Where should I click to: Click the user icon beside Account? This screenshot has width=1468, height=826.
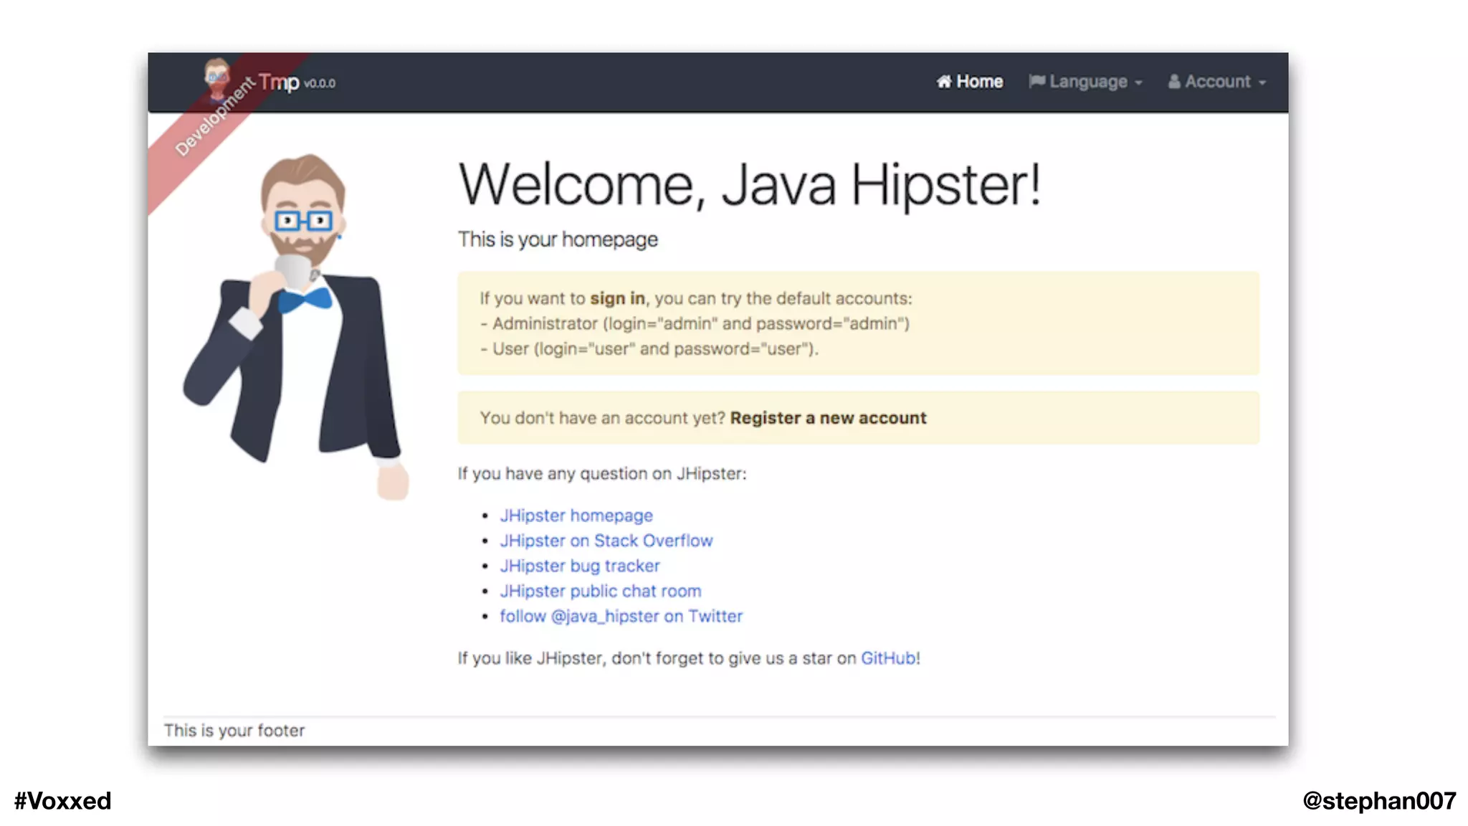(1174, 82)
